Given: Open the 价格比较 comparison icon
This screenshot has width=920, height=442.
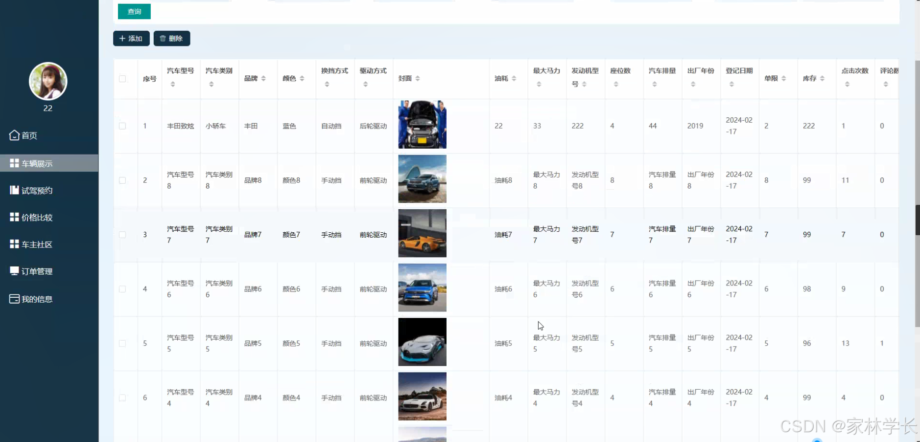Looking at the screenshot, I should pyautogui.click(x=14, y=217).
